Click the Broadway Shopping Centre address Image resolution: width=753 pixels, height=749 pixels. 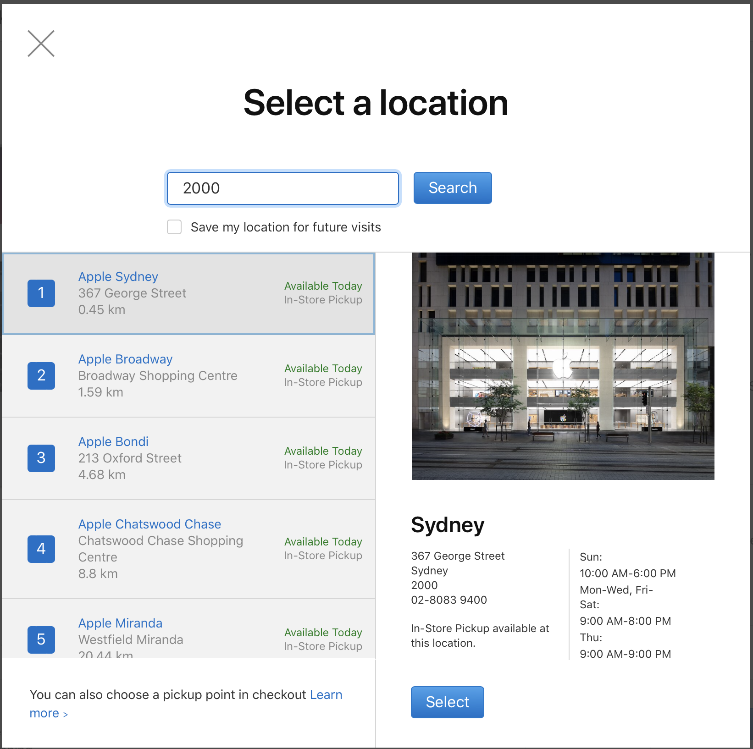pyautogui.click(x=158, y=376)
